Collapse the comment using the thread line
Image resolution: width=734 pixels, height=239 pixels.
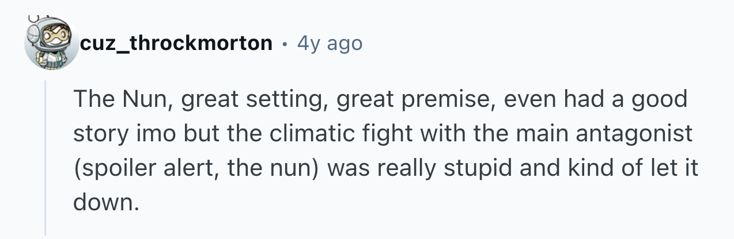point(46,158)
